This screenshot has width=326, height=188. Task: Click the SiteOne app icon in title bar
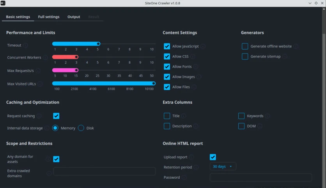pos(3,3)
